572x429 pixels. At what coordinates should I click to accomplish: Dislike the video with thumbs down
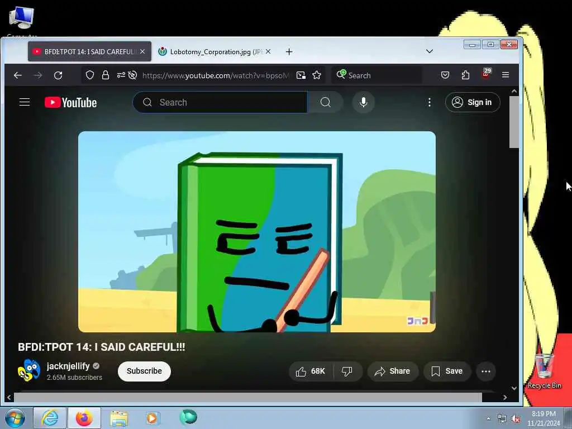(347, 371)
